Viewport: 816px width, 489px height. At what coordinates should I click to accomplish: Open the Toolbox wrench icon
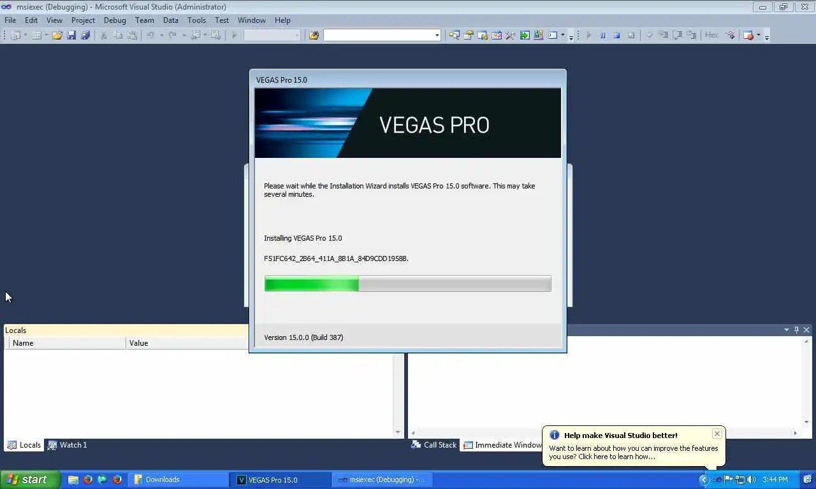510,35
